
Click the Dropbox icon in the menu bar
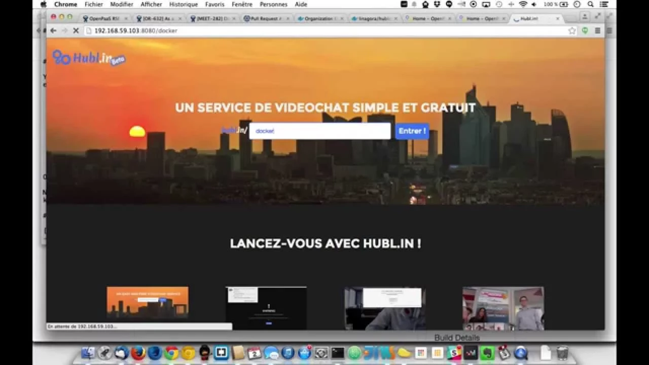point(438,4)
